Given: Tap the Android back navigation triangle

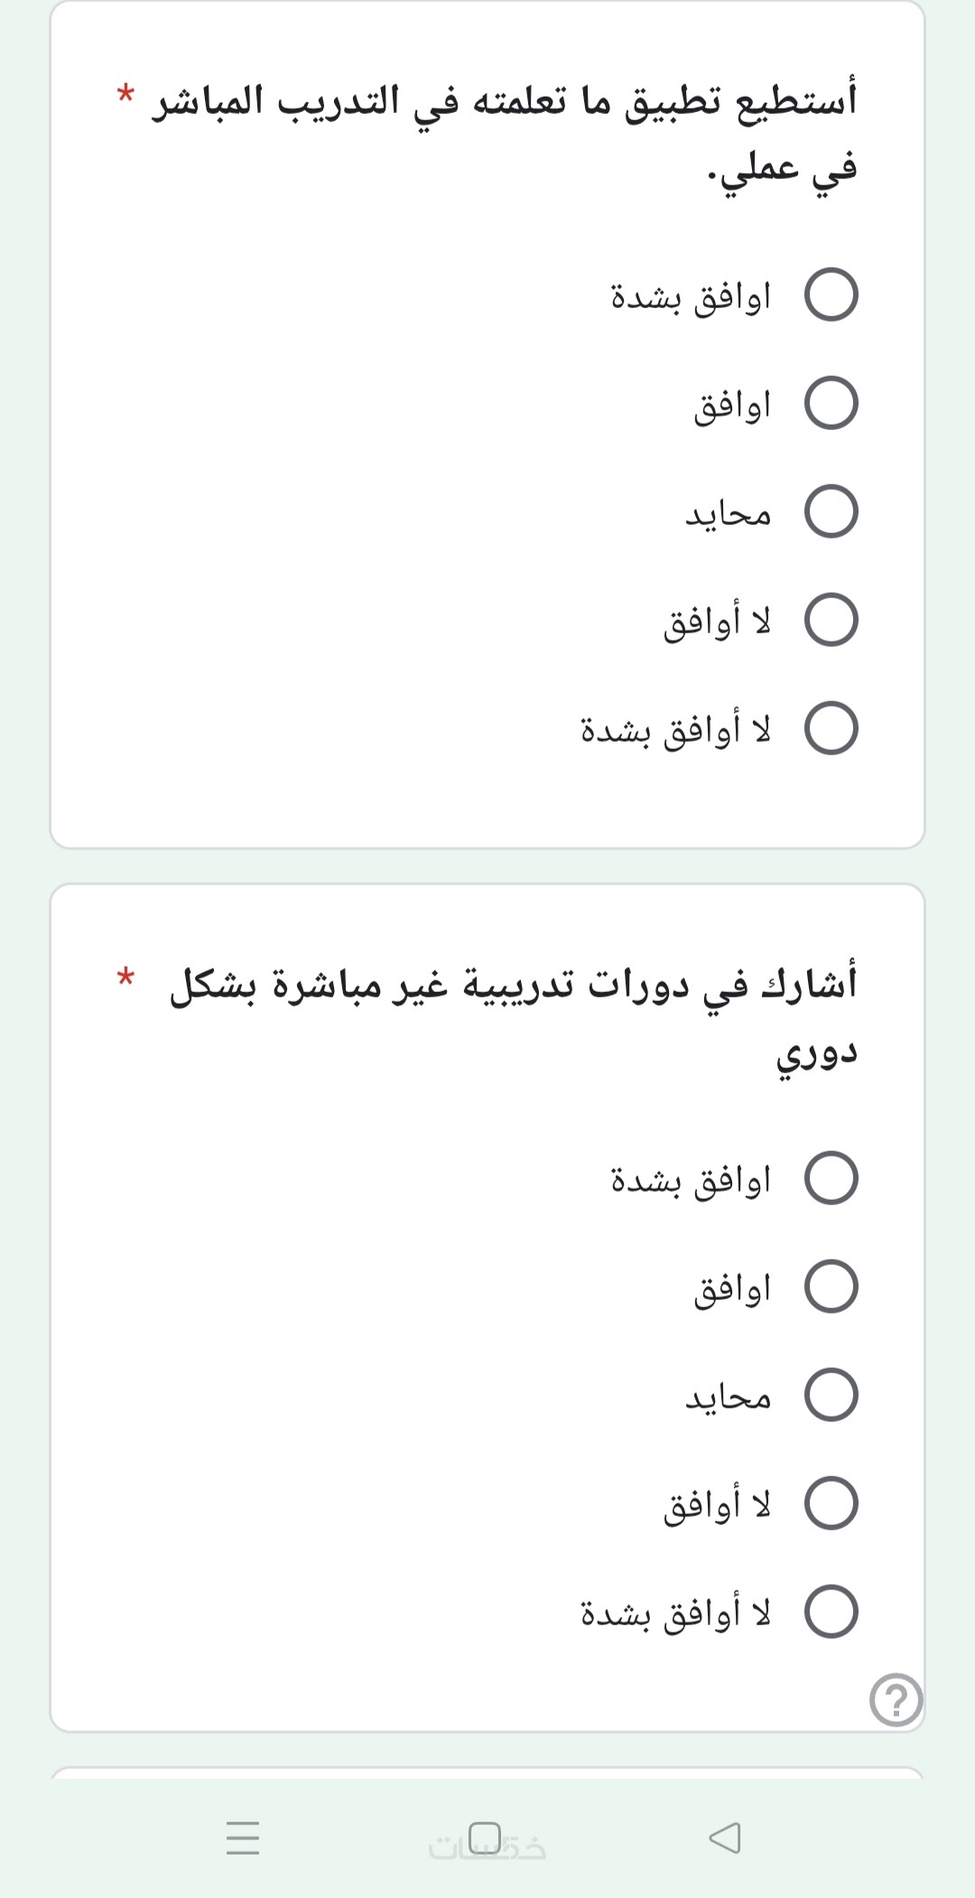Looking at the screenshot, I should (x=725, y=1837).
